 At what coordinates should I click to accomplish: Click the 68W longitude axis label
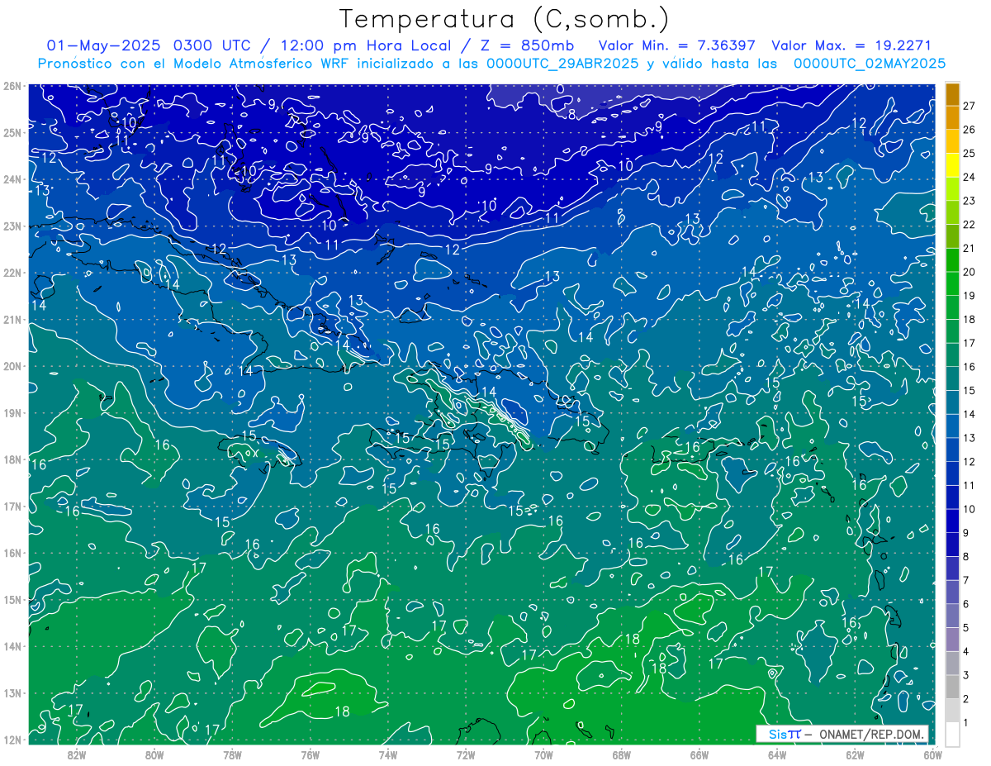[622, 754]
